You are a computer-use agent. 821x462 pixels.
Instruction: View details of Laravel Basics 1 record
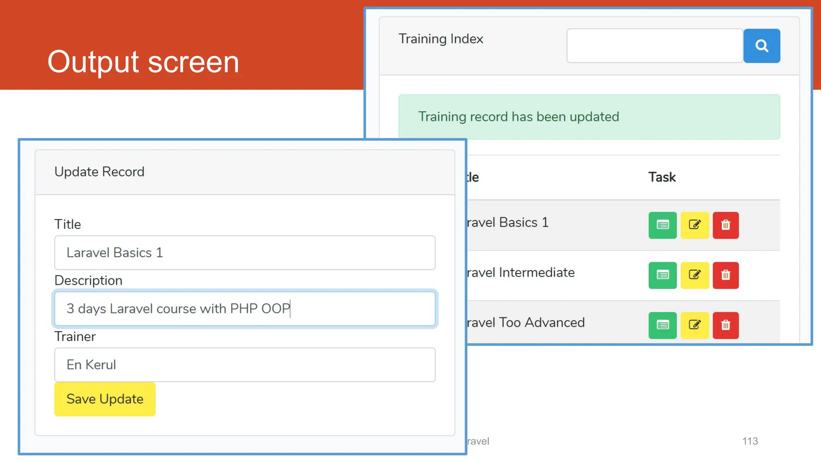662,225
